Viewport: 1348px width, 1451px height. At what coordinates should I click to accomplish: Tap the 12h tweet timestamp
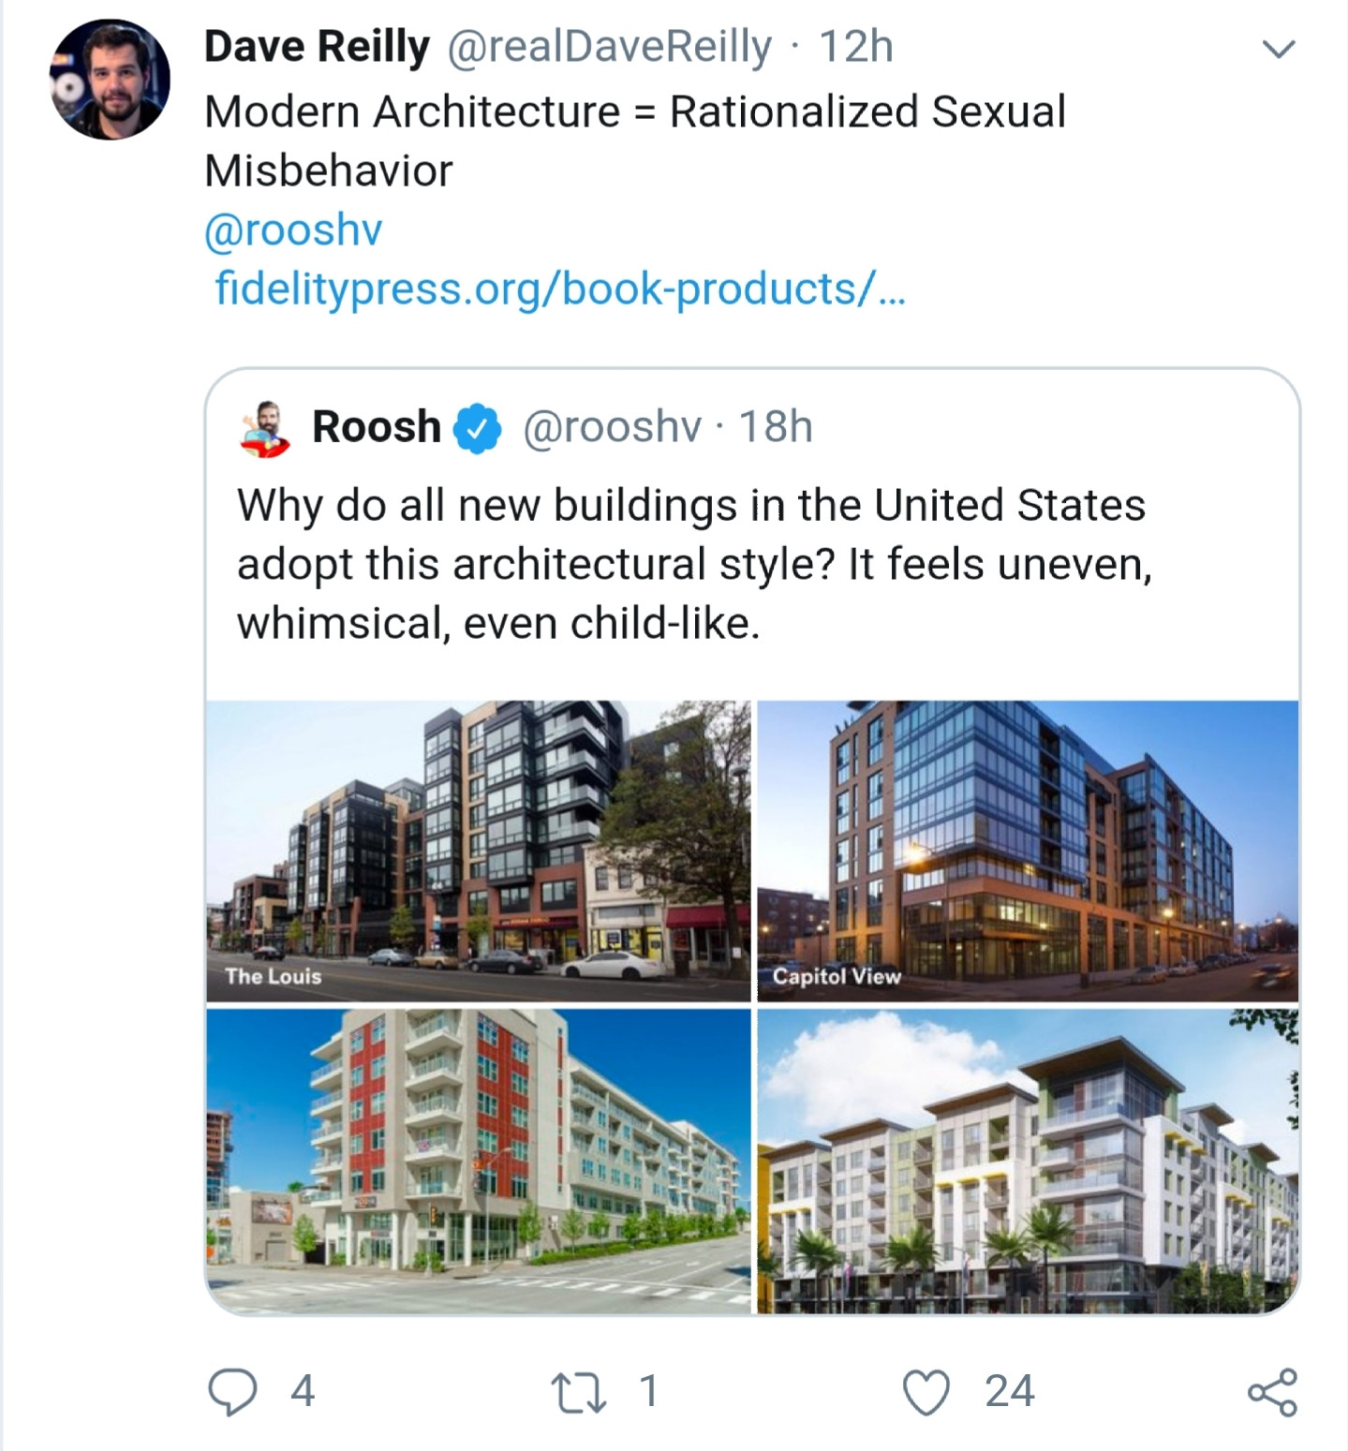tap(856, 47)
